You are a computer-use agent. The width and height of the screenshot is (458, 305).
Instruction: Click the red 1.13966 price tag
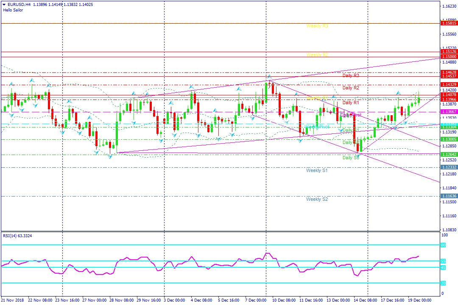[449, 100]
